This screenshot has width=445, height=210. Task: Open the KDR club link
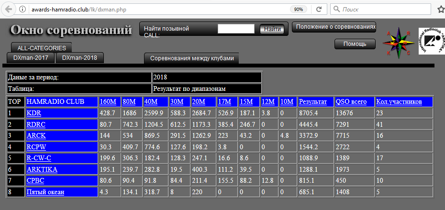pos(33,113)
